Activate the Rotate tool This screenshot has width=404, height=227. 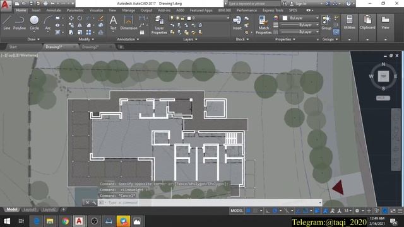[x=80, y=18]
